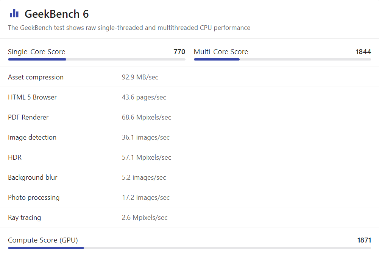379x255 pixels.
Task: Select the GeekBench test description text
Action: (x=129, y=28)
